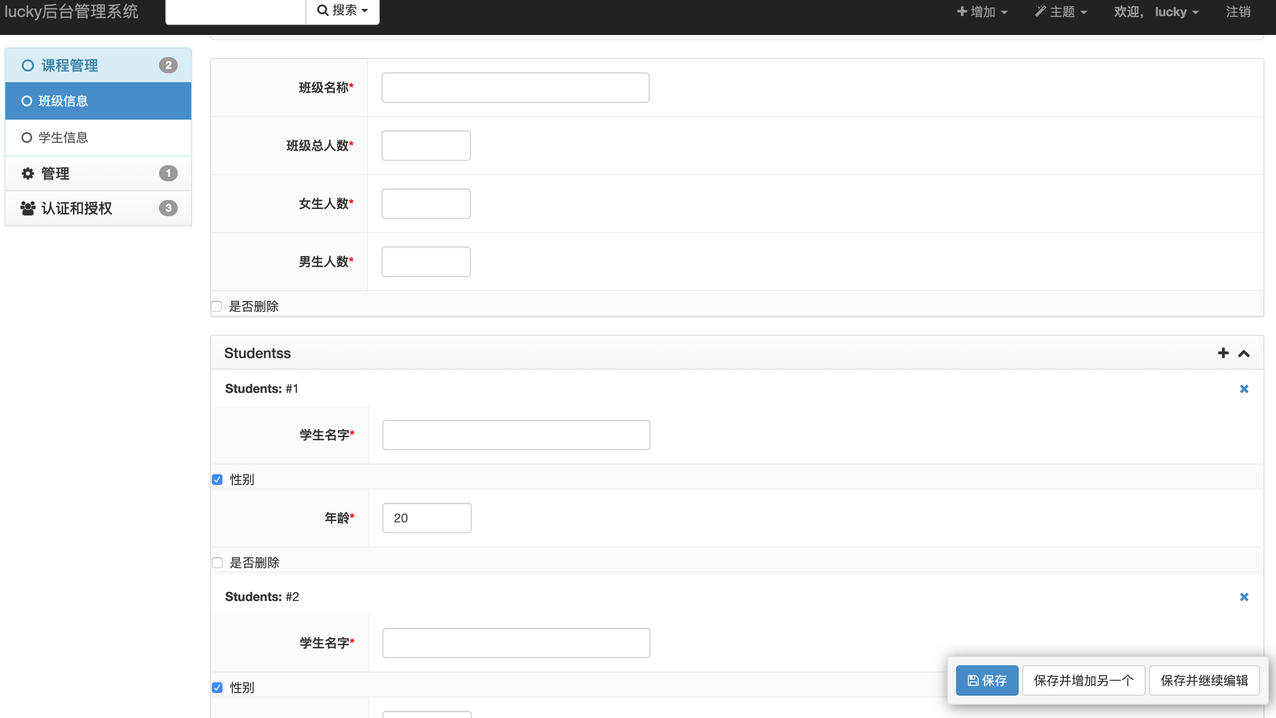Open the 搜索 dropdown arrow
This screenshot has height=718, width=1276.
coord(365,10)
